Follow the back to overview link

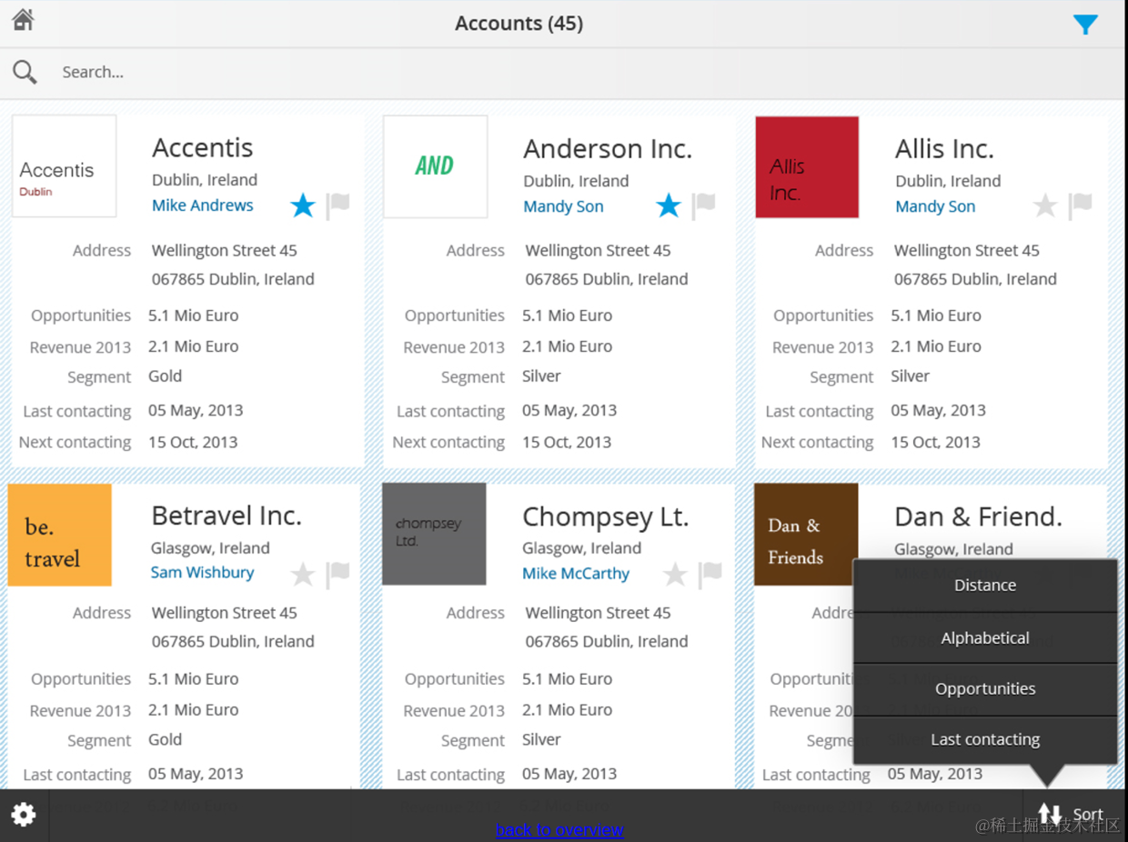[559, 829]
